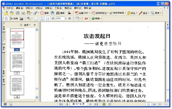Screen dimensions: 172x109
Task: Open the 工具(T) menu
Action: click(x=58, y=8)
